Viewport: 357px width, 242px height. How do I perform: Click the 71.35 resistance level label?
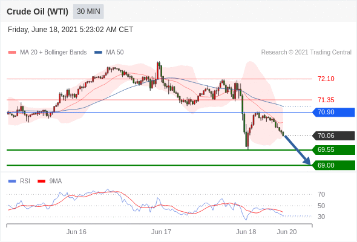coord(326,100)
